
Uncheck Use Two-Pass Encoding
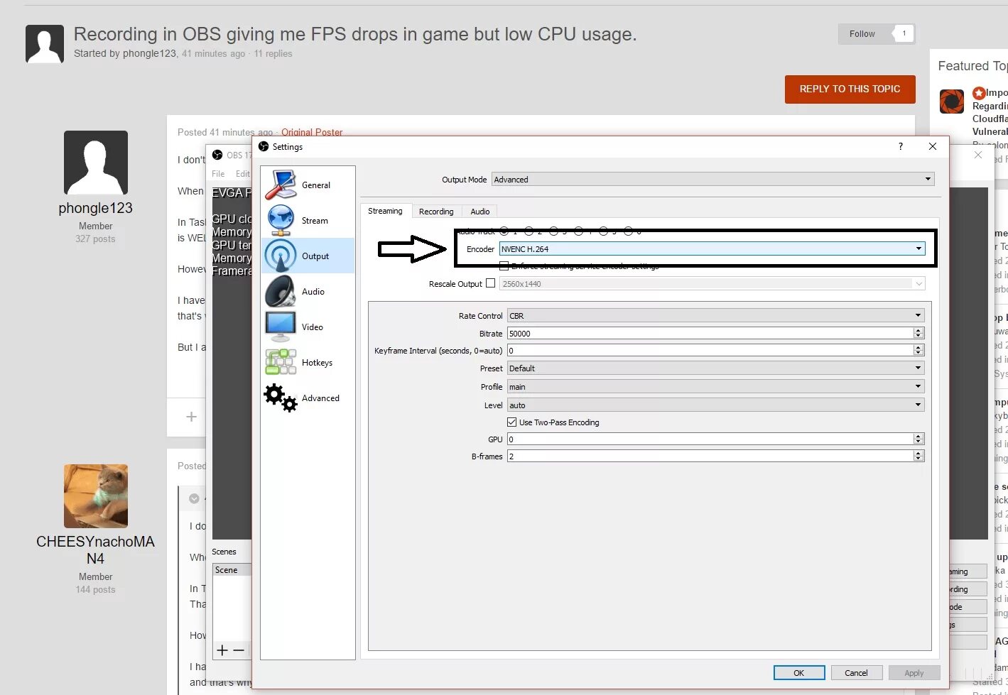pyautogui.click(x=511, y=422)
